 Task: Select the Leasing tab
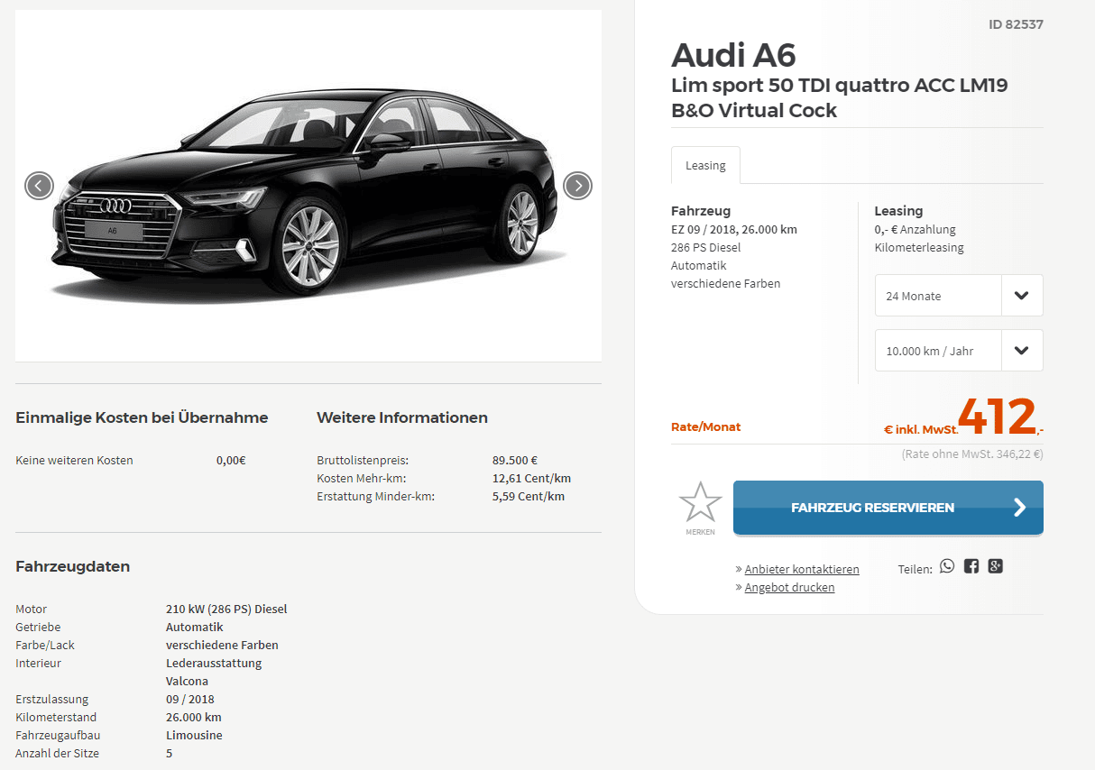[705, 165]
